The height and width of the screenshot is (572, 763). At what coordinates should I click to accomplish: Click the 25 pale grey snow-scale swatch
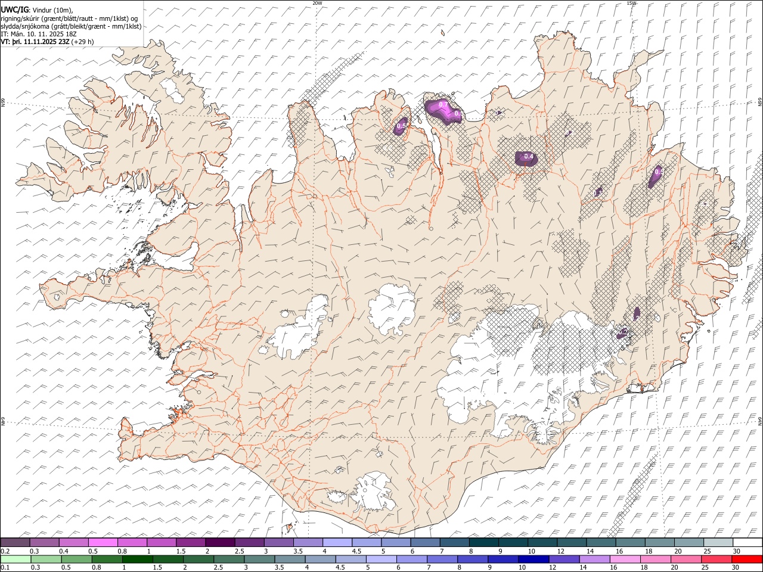(718, 542)
